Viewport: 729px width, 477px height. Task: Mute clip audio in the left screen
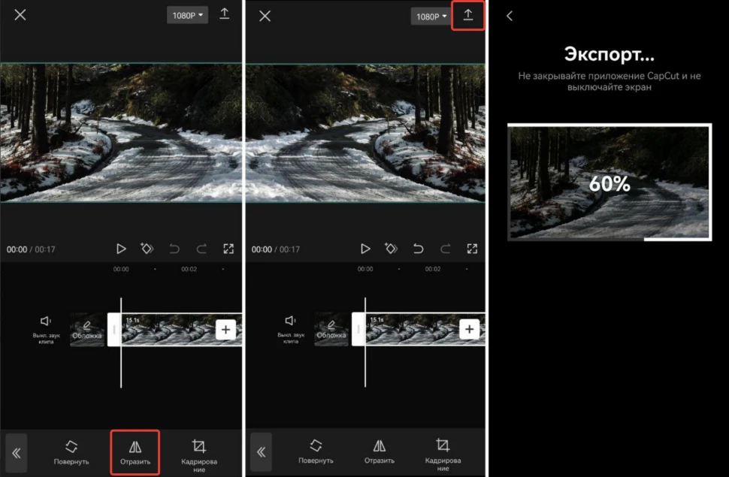pos(46,329)
